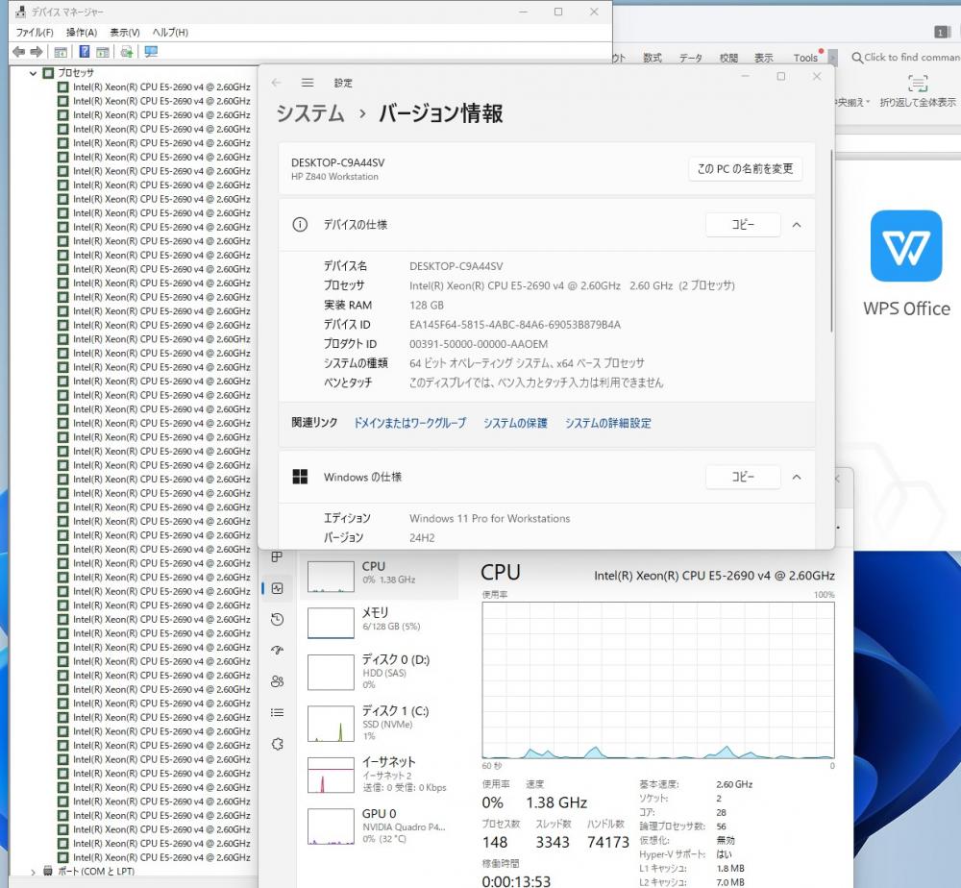Collapse the Windows の仕様 section

click(x=797, y=477)
